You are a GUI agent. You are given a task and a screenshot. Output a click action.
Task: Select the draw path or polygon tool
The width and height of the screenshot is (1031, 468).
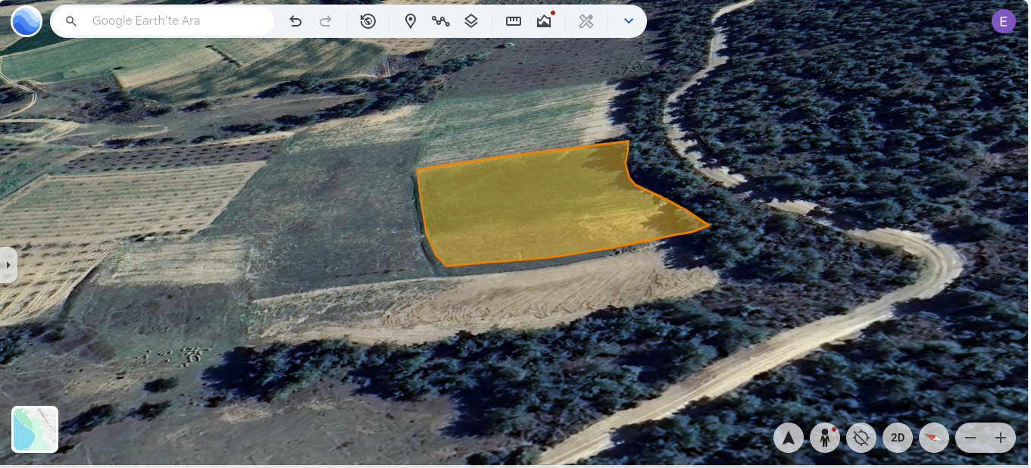pyautogui.click(x=441, y=21)
